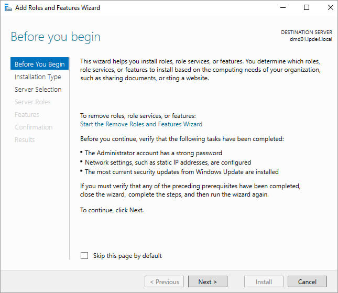
Task: Select the Confirmation step in the sidebar
Action: pos(34,127)
